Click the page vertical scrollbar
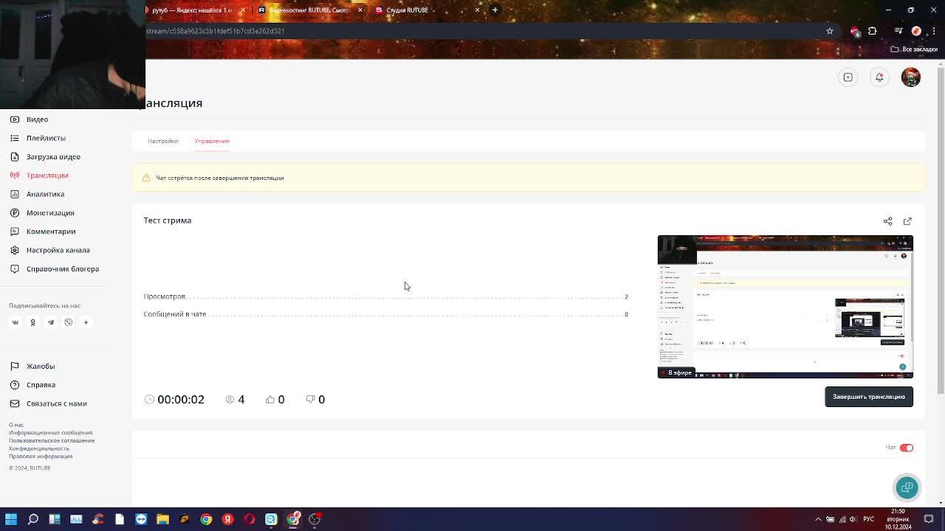Viewport: 945px width, 531px height. click(x=941, y=232)
